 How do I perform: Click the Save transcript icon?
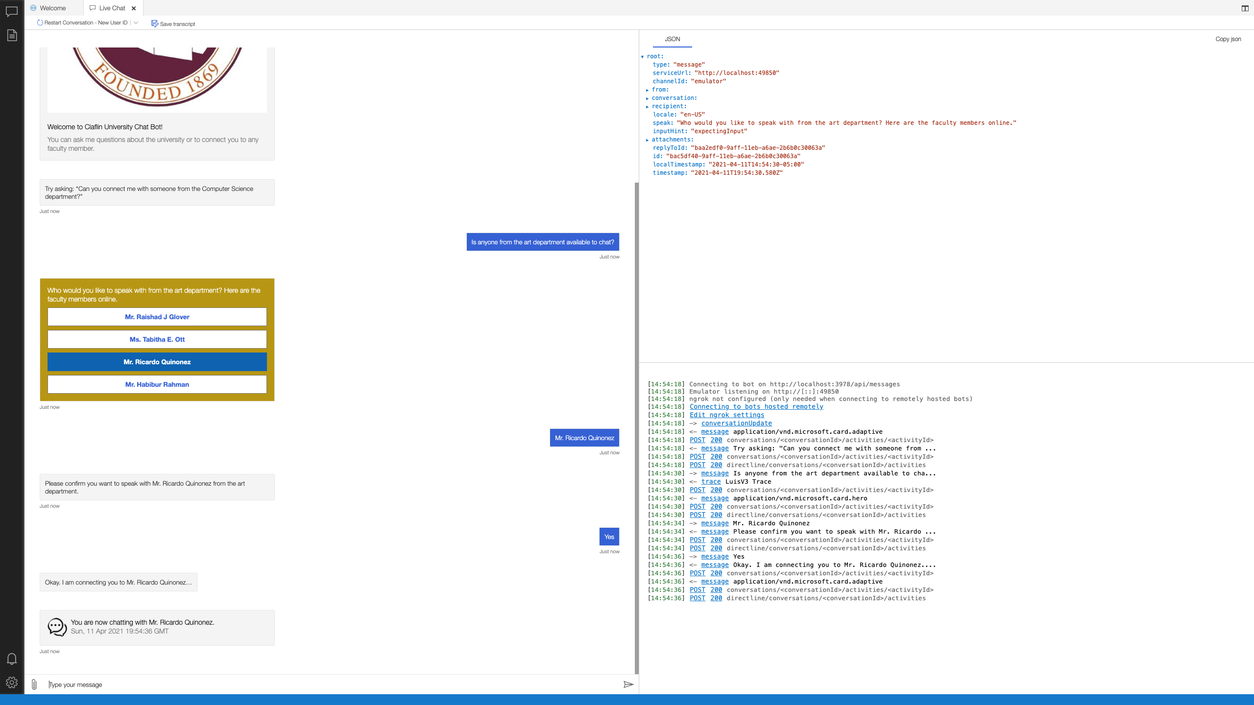tap(154, 23)
